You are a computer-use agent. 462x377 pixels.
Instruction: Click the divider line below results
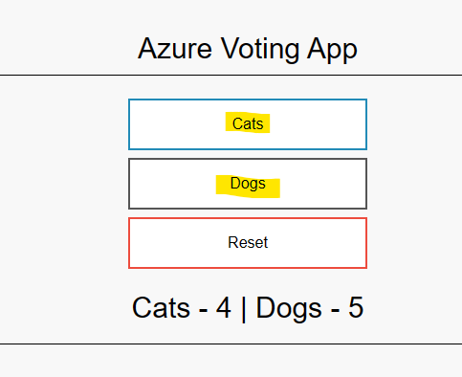[x=231, y=344]
